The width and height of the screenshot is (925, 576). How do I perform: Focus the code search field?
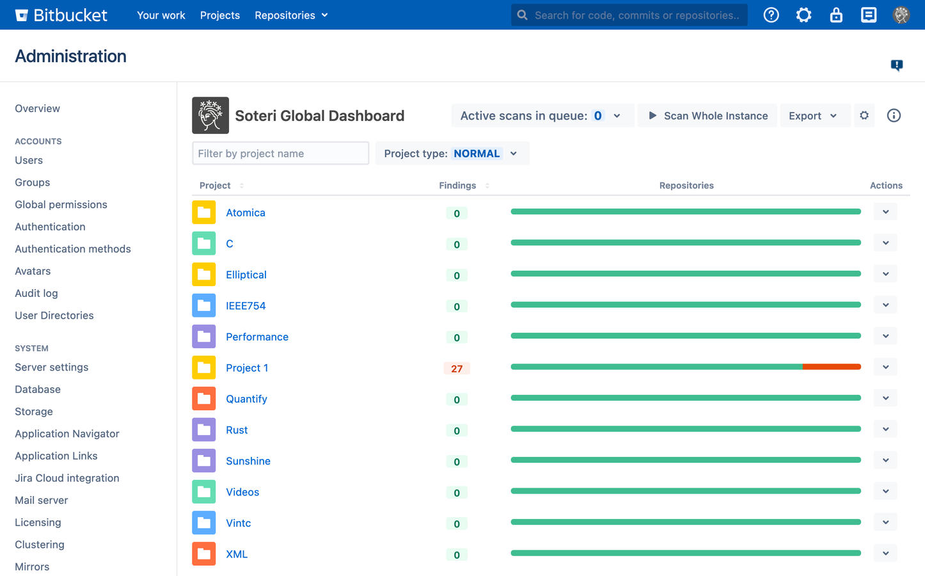pyautogui.click(x=629, y=15)
